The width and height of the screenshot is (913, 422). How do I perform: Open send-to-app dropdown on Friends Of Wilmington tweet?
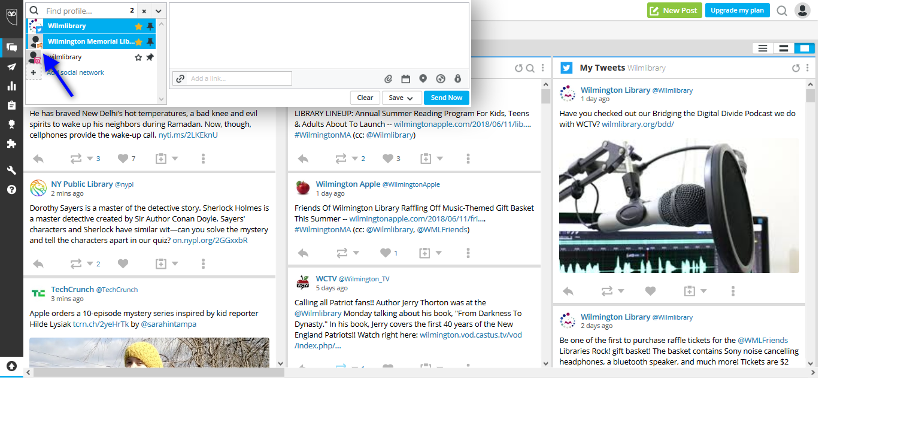click(x=440, y=253)
